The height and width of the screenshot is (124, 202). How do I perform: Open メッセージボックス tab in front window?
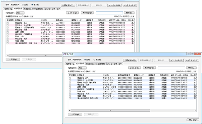115,64
